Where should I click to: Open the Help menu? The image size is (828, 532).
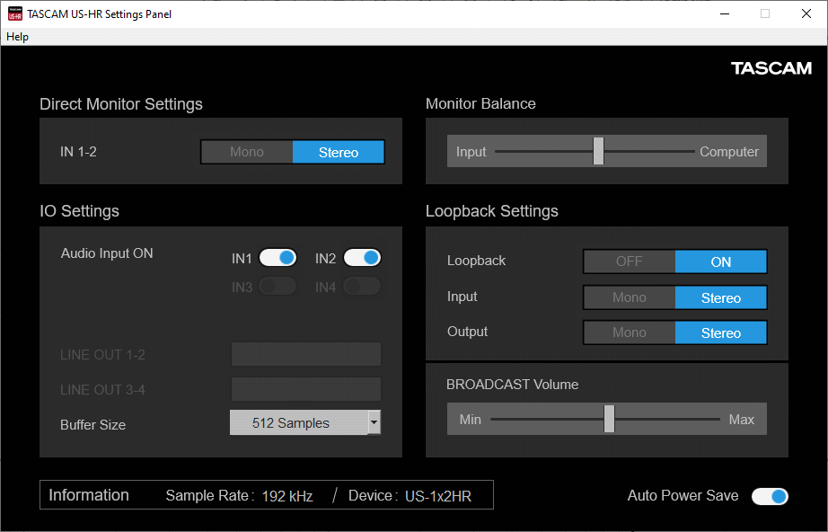(17, 37)
